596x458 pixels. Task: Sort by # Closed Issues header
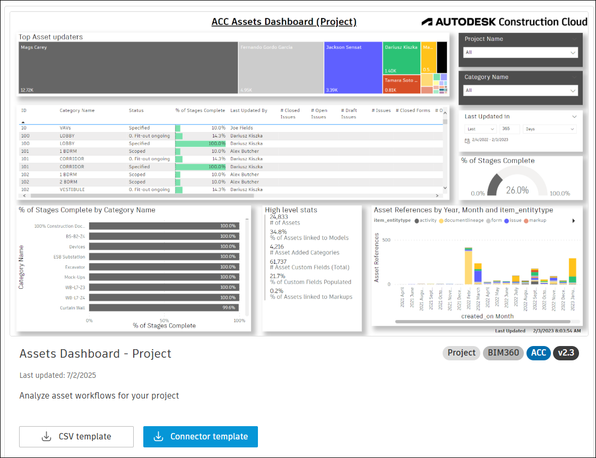coord(290,114)
